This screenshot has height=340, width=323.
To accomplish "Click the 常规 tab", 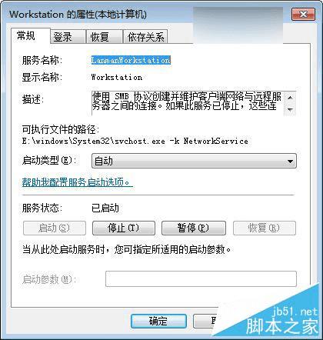I will click(x=30, y=36).
